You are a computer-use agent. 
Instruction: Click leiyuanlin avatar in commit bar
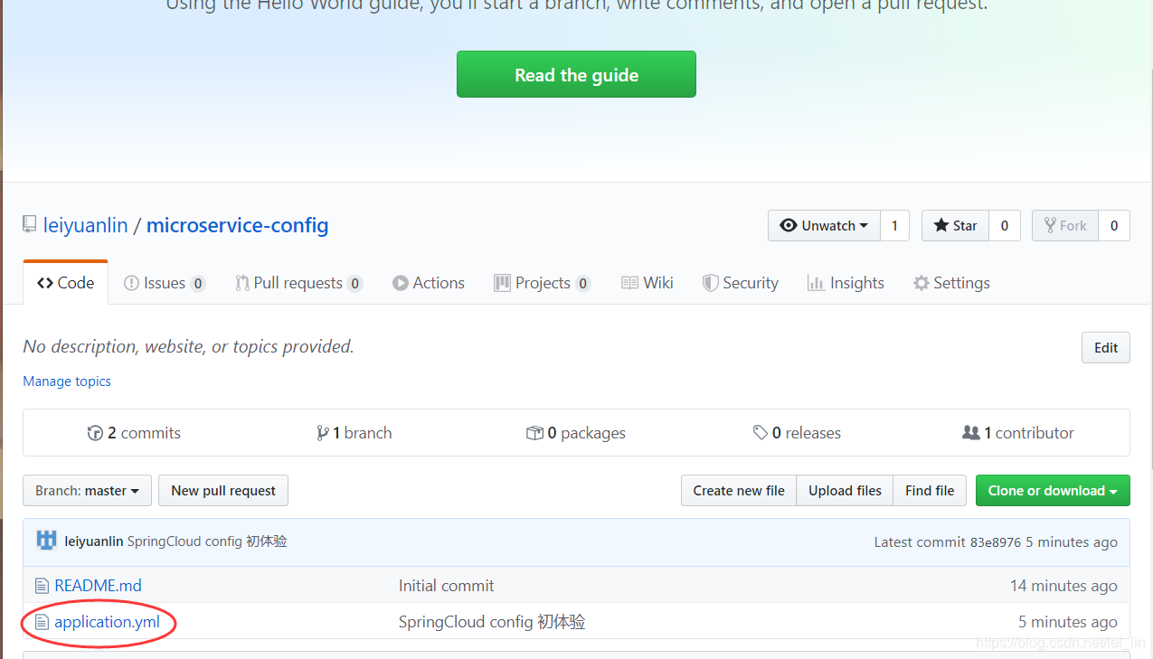[x=46, y=541]
